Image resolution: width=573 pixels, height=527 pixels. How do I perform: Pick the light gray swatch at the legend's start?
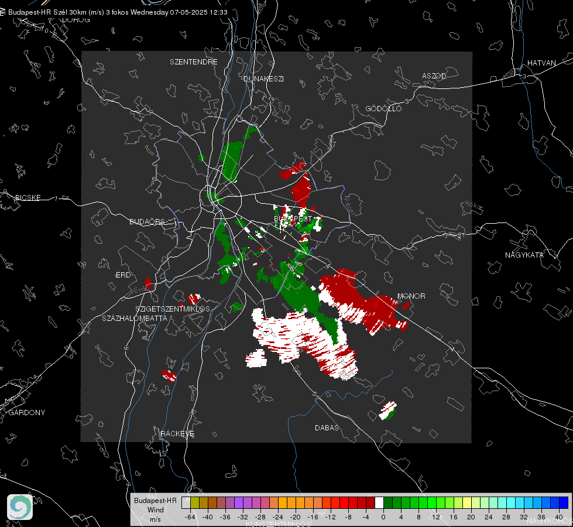pos(186,503)
